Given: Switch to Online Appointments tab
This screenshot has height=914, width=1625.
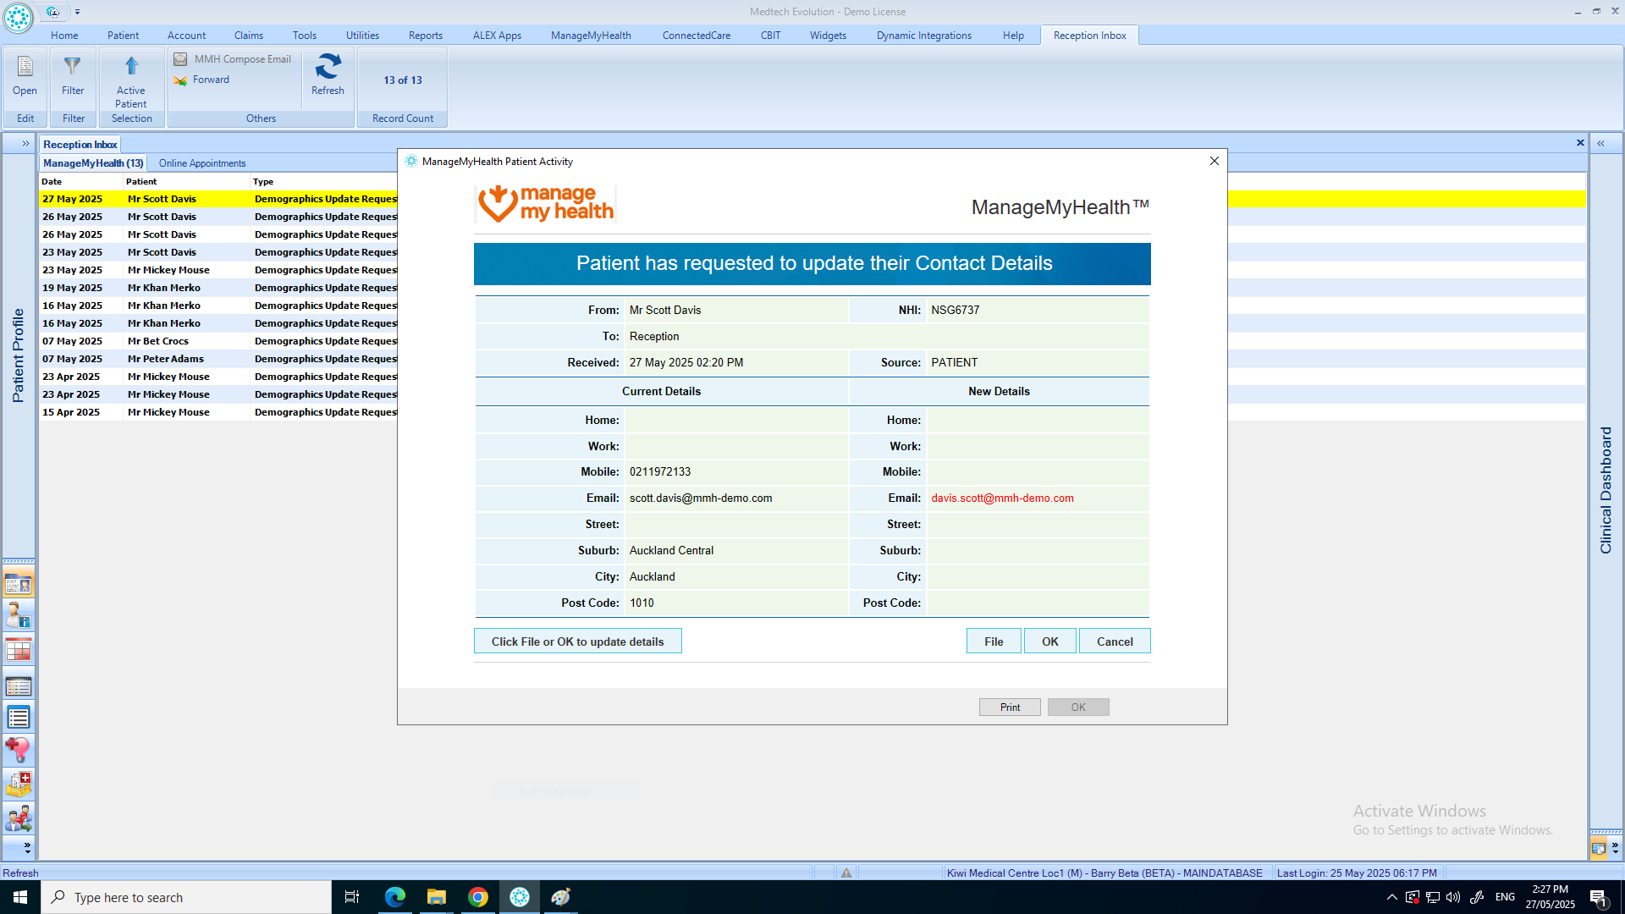Looking at the screenshot, I should pos(202,163).
